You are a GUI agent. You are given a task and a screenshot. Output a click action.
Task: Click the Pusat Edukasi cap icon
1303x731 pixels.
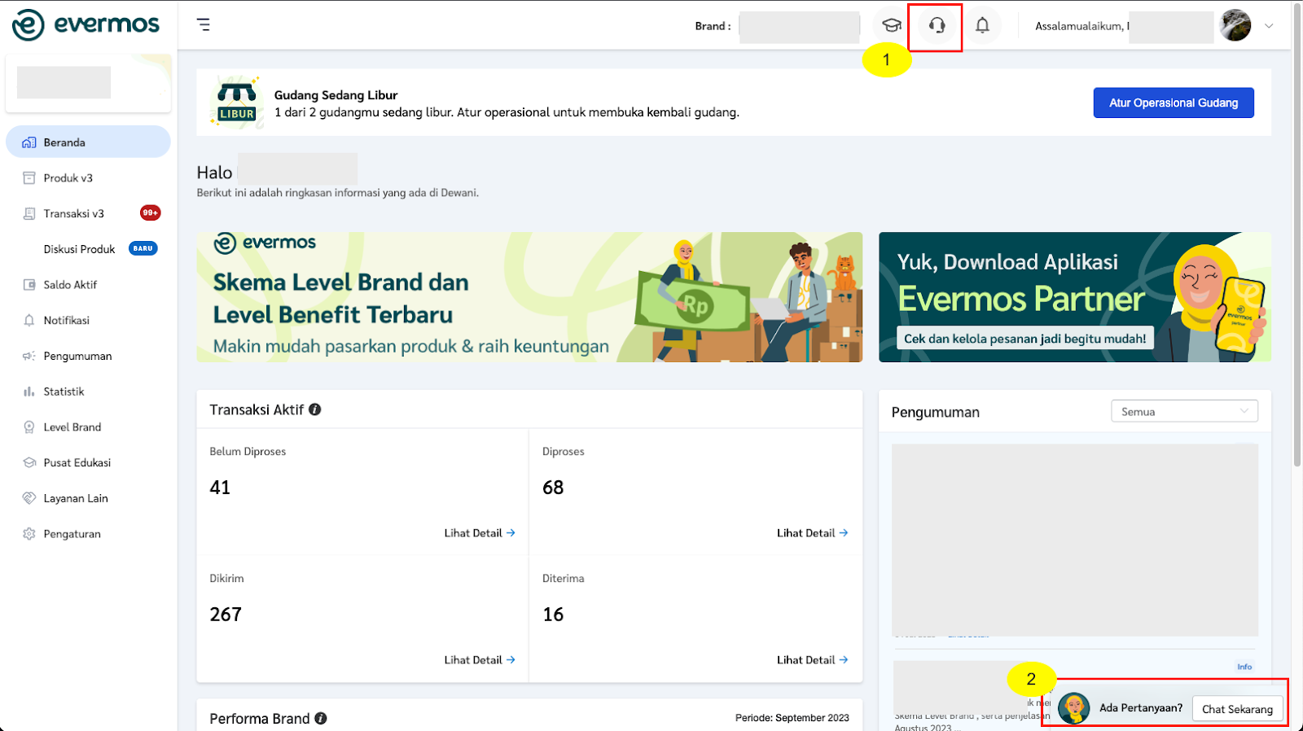[x=29, y=462]
